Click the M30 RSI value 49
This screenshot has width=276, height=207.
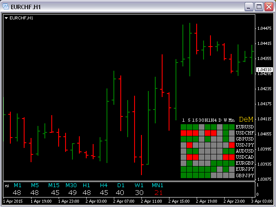(72, 193)
